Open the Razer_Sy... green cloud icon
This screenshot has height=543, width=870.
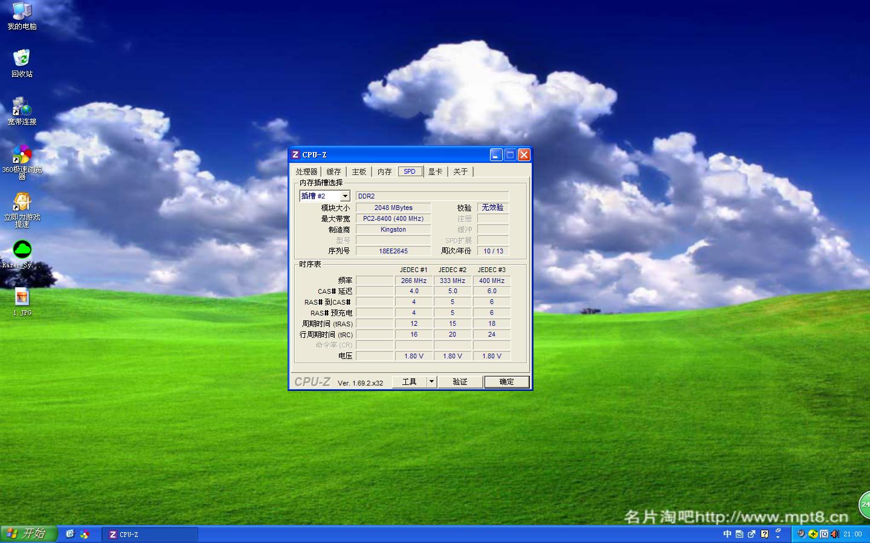[x=22, y=254]
